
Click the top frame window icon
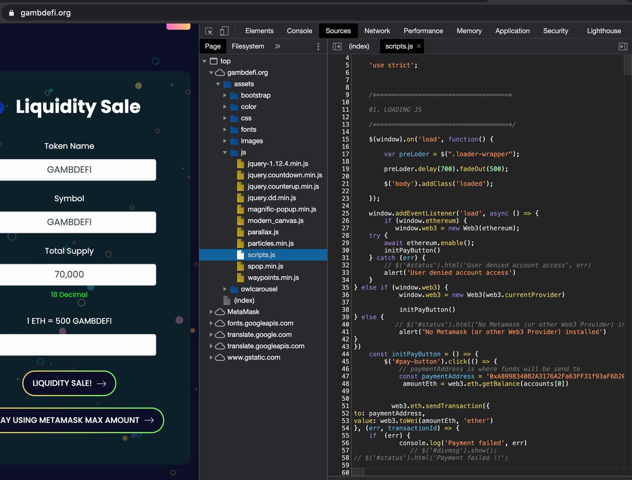coord(214,61)
